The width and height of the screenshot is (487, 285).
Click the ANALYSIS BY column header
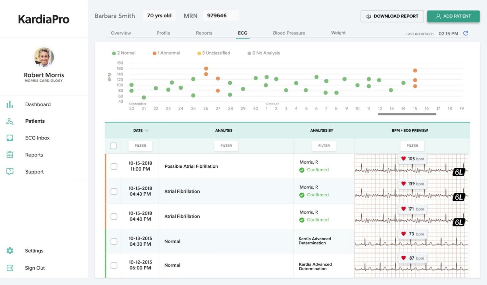(x=321, y=130)
